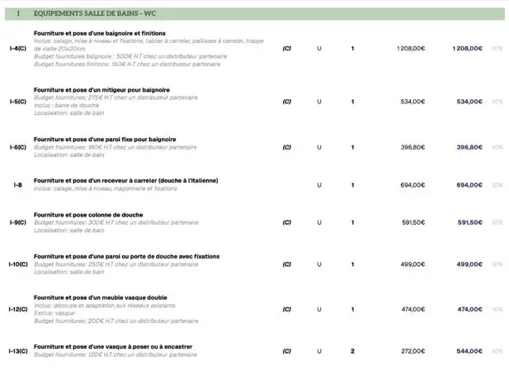The width and height of the screenshot is (509, 371).
Task: Click the row code I-12(C)
Action: [17, 309]
